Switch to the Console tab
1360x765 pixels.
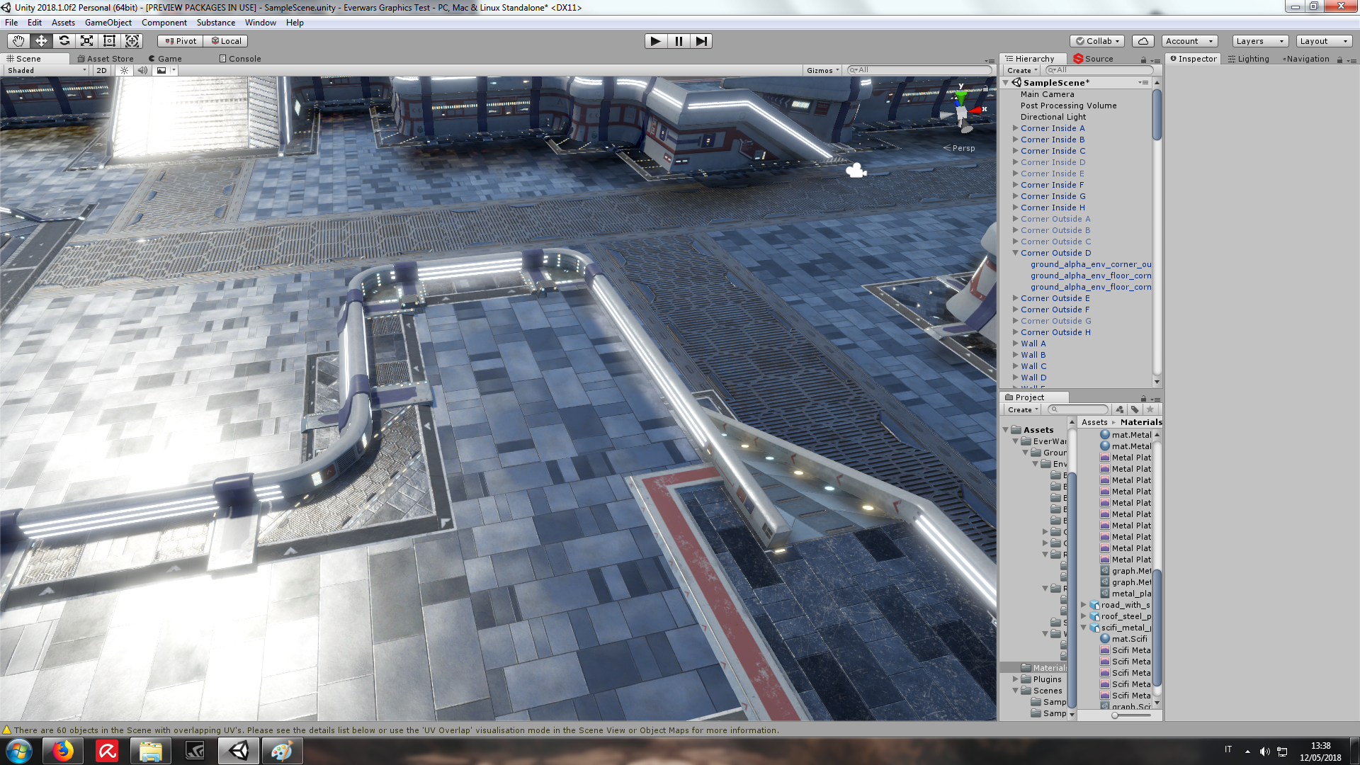pos(240,59)
